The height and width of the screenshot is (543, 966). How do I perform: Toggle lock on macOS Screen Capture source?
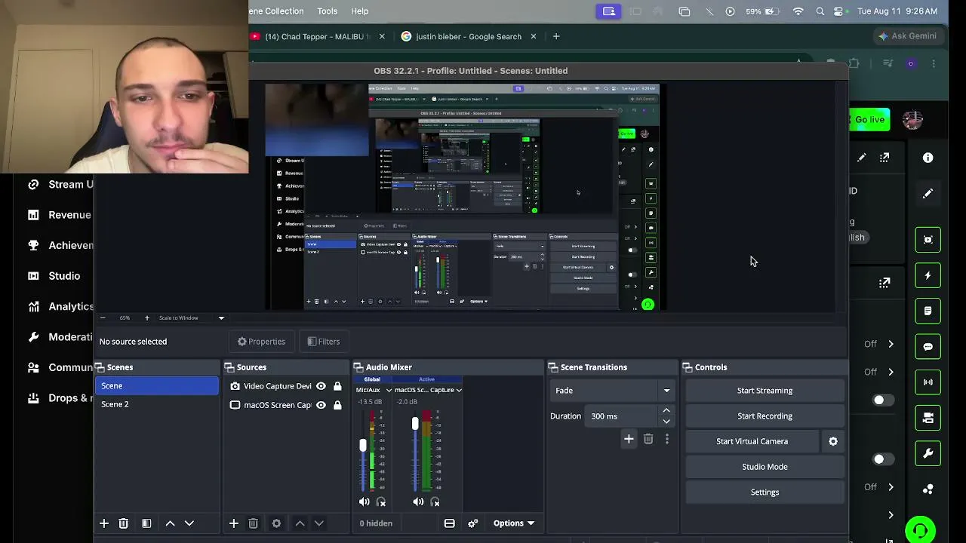click(337, 405)
